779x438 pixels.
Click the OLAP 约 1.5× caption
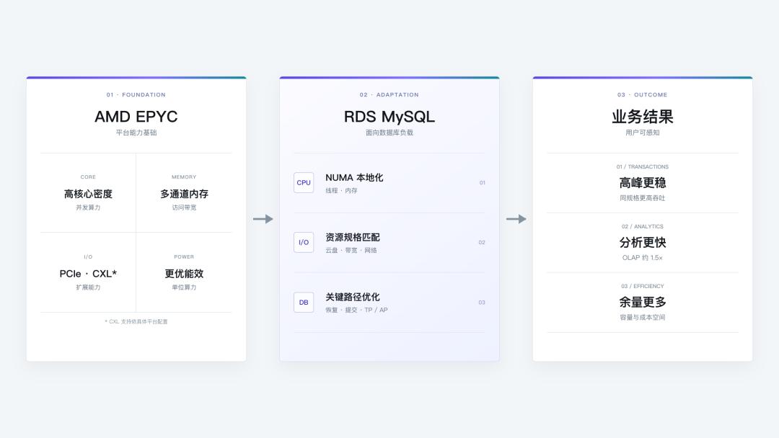pos(643,257)
